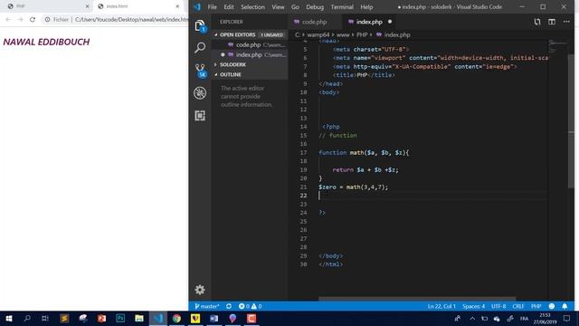Open the Debug menu

315,6
